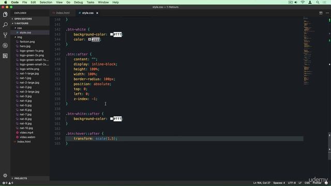Collapse the img folder

coord(30,37)
